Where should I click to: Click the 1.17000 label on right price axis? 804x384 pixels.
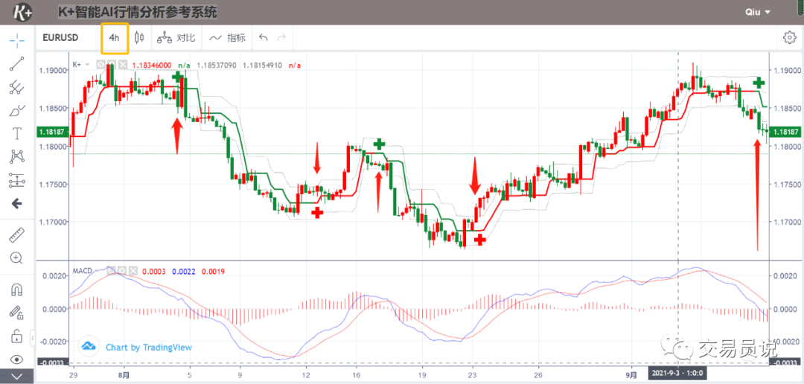click(787, 222)
